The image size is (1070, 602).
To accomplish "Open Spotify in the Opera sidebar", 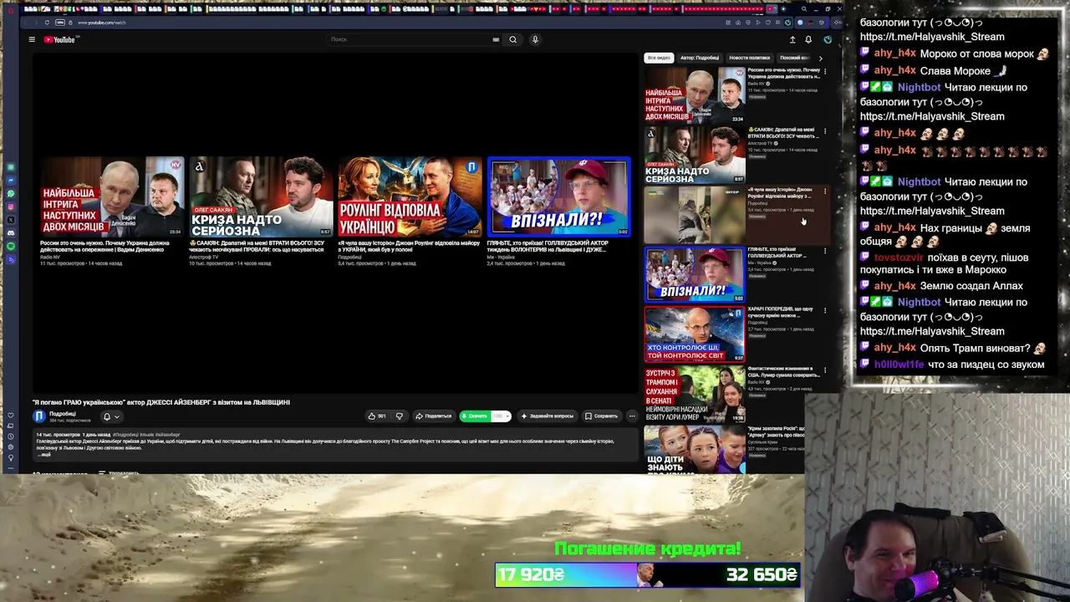I will (11, 246).
